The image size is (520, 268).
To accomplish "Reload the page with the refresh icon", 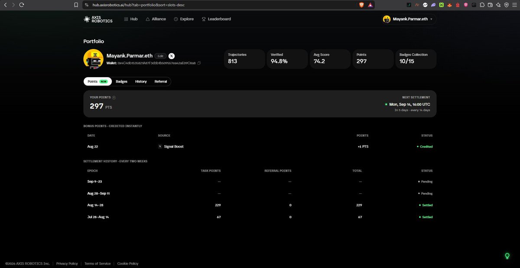I will [22, 5].
